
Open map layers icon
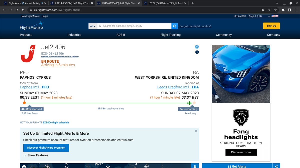tap(195, 166)
